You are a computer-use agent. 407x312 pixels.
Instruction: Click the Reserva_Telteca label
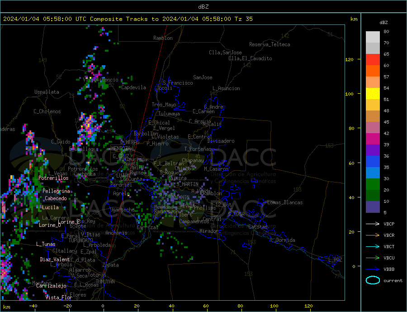tap(270, 44)
